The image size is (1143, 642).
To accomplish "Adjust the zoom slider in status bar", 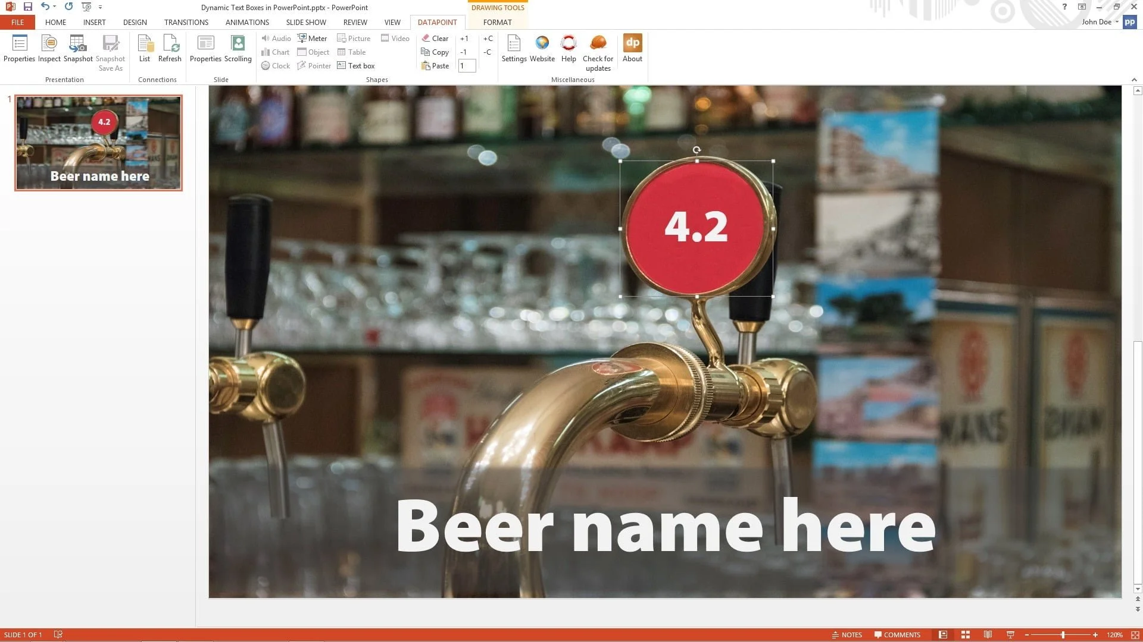I will pyautogui.click(x=1063, y=634).
